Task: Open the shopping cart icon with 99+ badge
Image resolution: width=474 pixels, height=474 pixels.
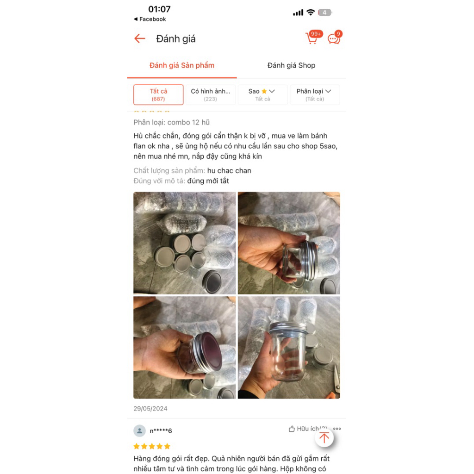Action: (313, 38)
